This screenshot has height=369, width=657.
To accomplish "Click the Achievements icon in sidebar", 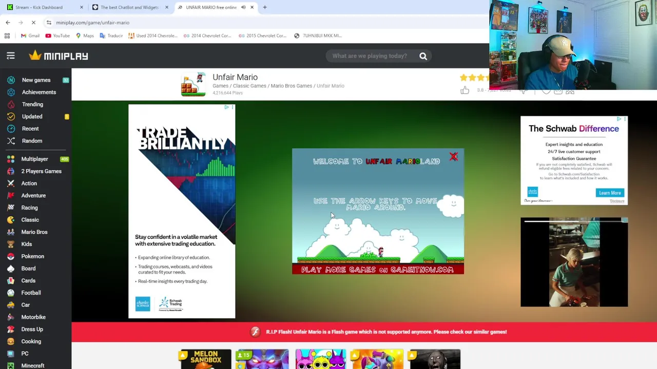I will coord(11,92).
